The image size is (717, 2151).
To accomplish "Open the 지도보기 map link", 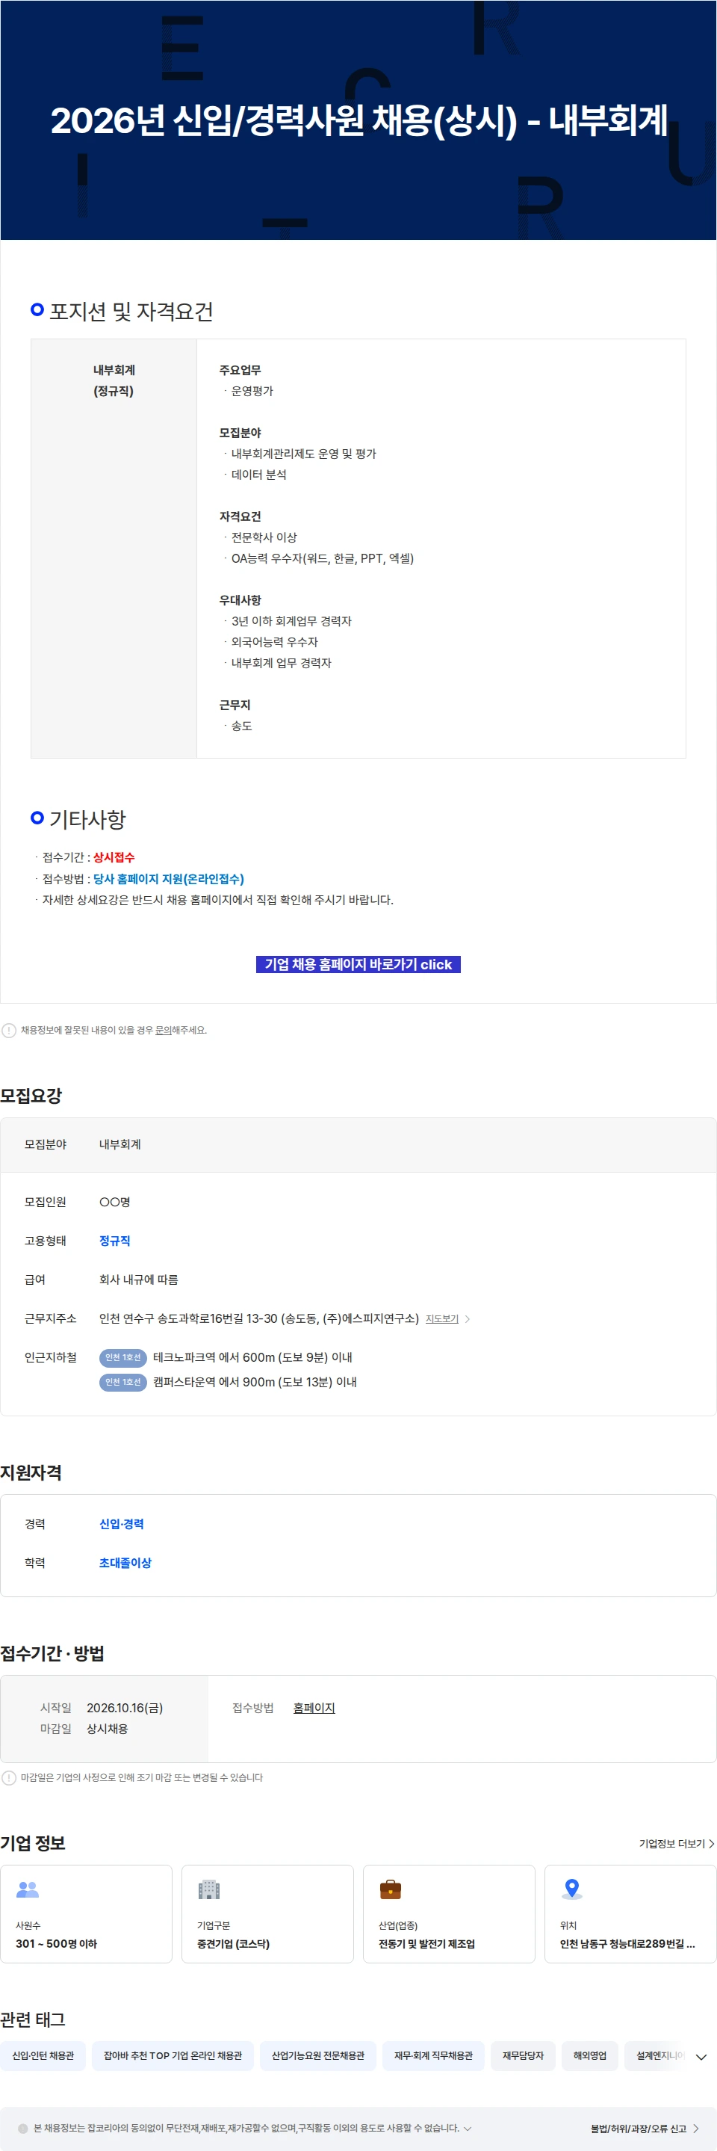I will tap(441, 1318).
